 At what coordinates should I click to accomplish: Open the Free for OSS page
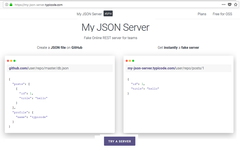222,14
